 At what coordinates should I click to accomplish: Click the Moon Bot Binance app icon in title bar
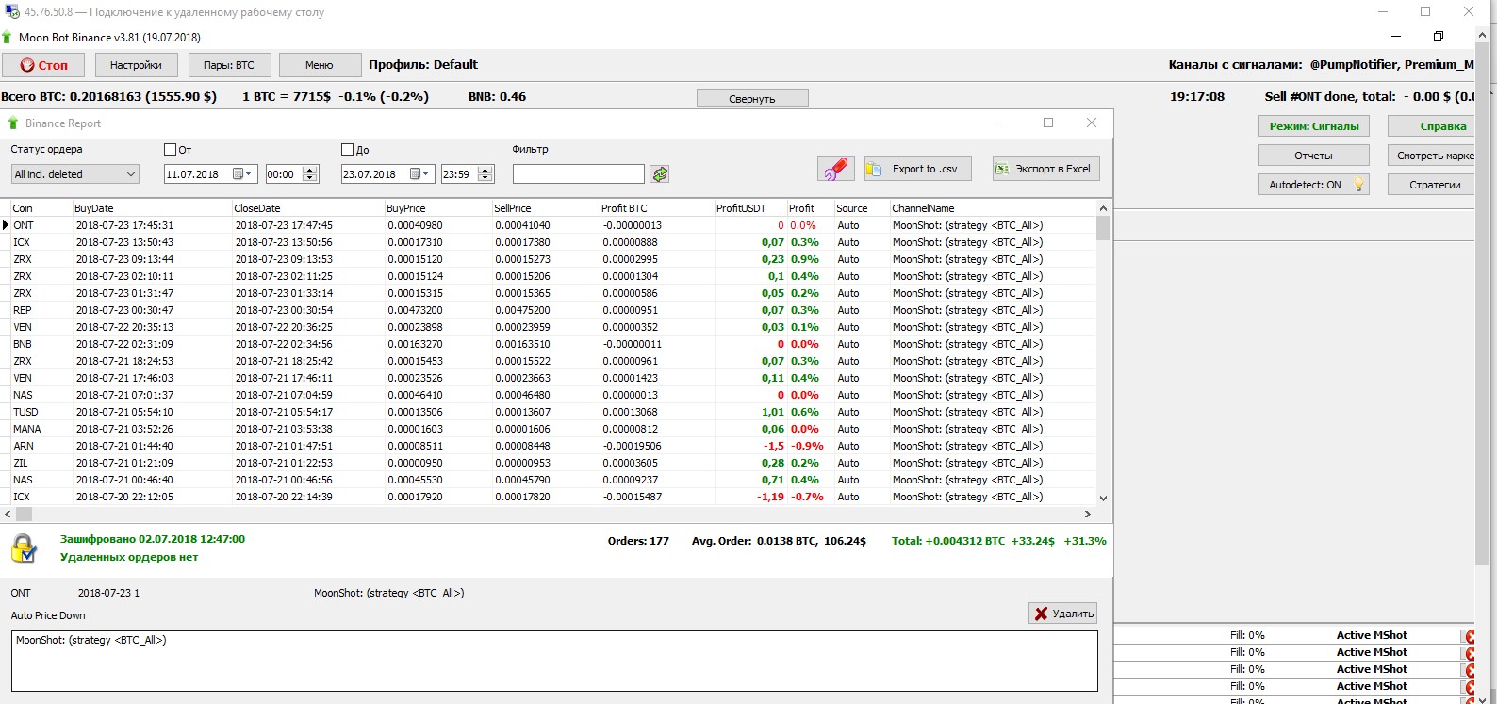[x=8, y=38]
